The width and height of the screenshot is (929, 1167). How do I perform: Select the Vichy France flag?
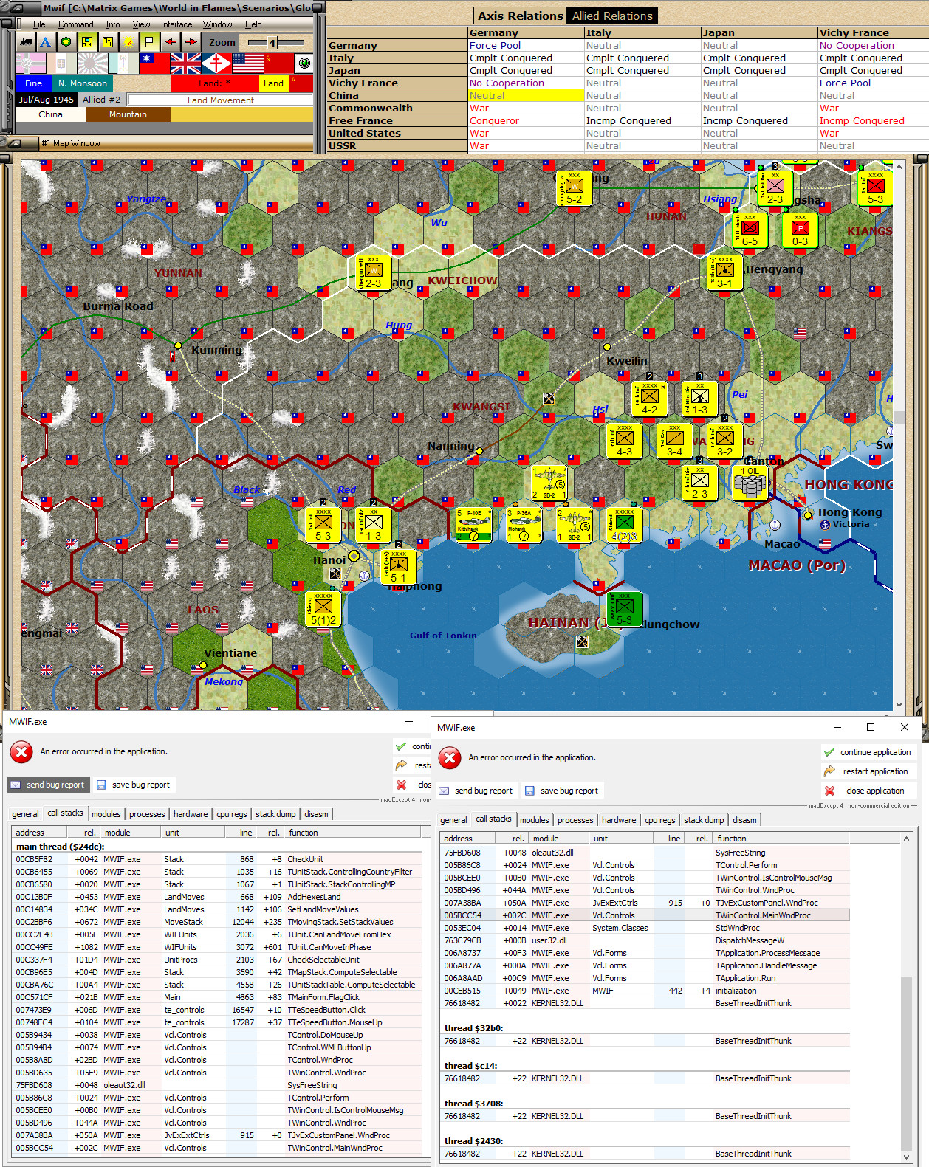coord(123,63)
